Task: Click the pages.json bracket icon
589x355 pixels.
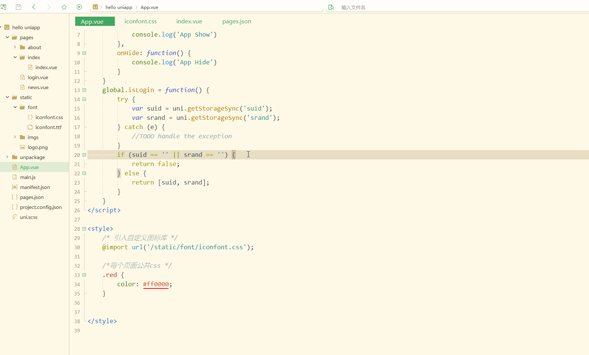Action: point(15,197)
